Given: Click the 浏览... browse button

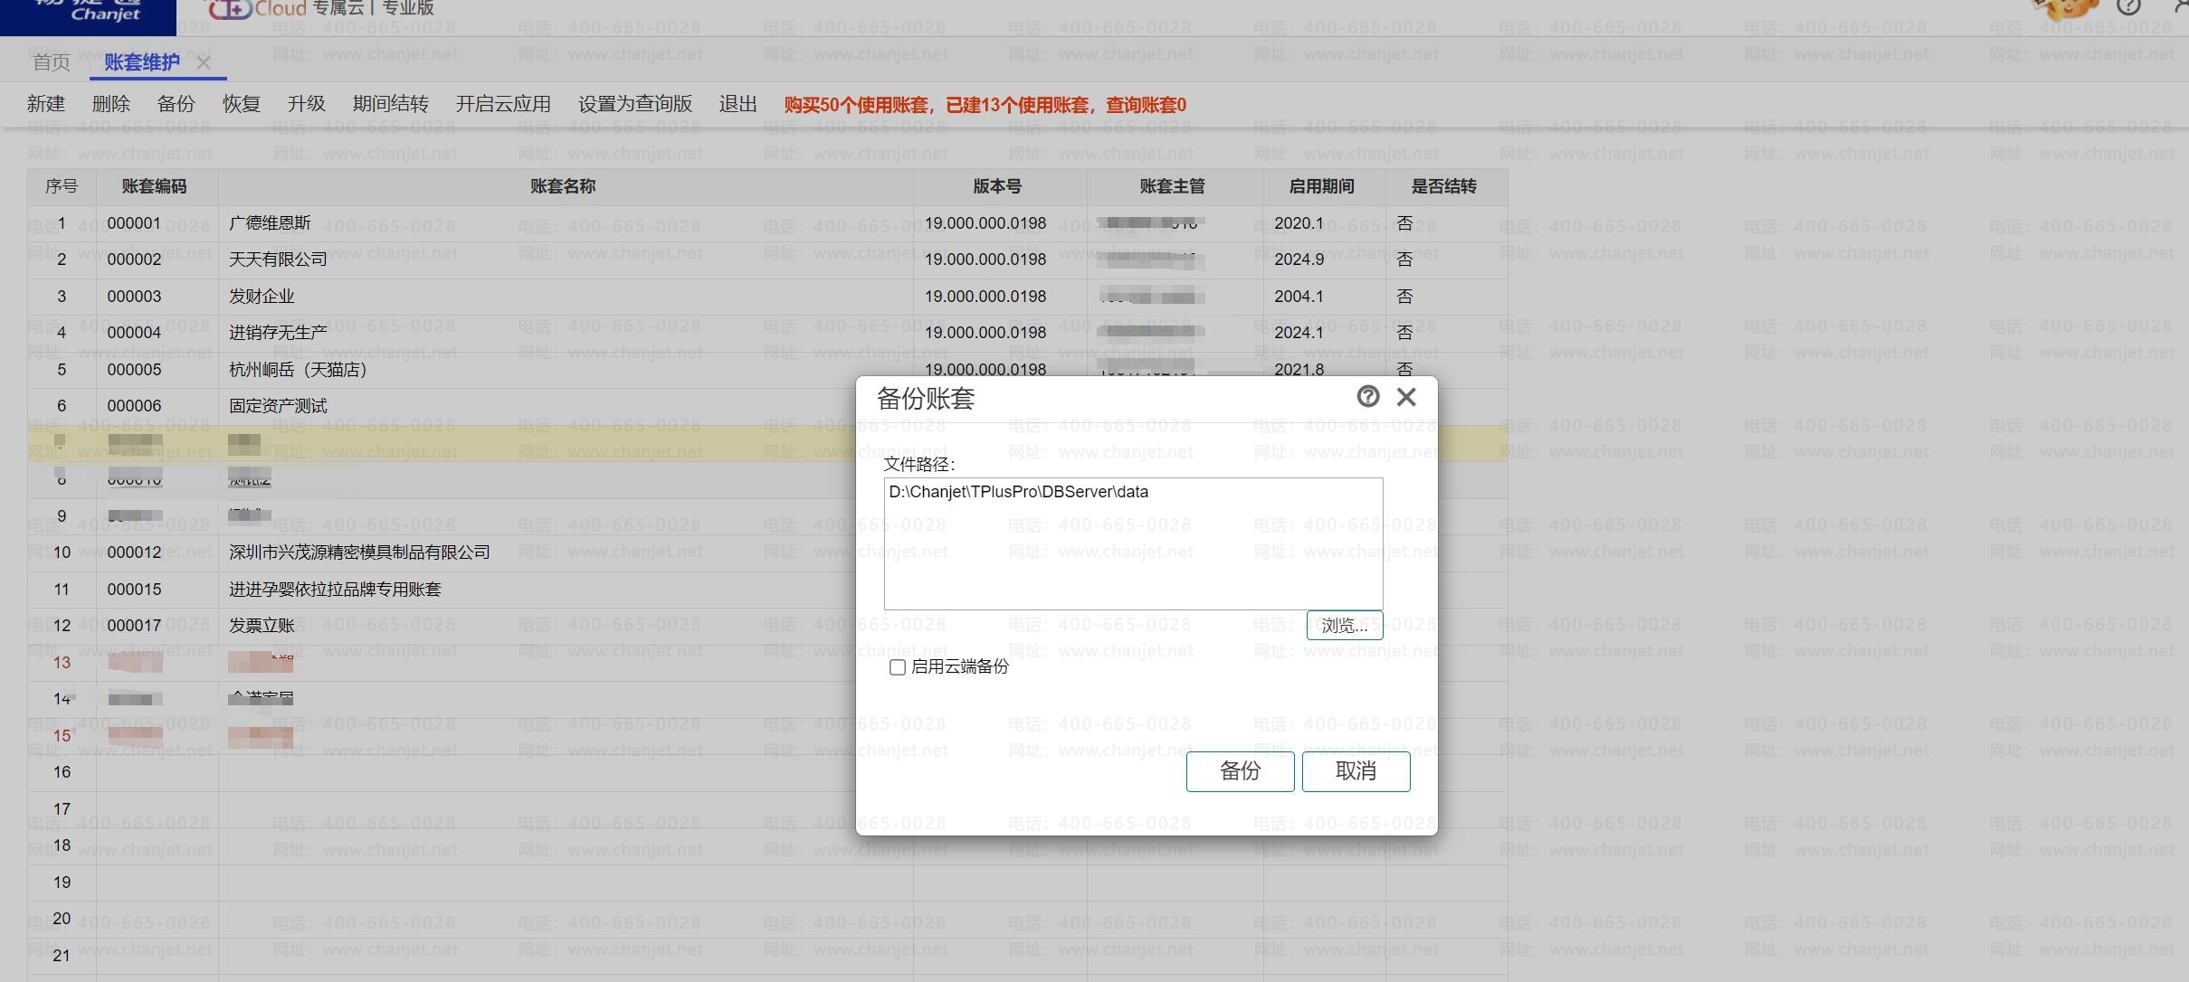Looking at the screenshot, I should [1344, 626].
